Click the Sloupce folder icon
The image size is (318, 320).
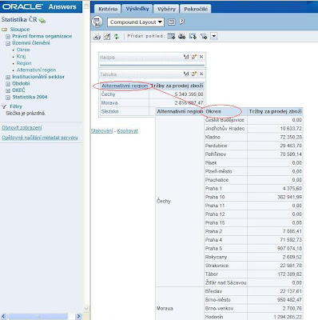coord(4,30)
